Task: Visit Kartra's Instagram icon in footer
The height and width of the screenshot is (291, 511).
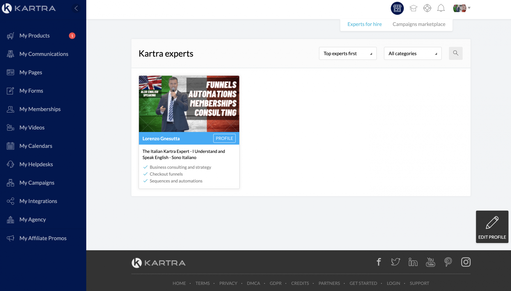Action: 465,262
